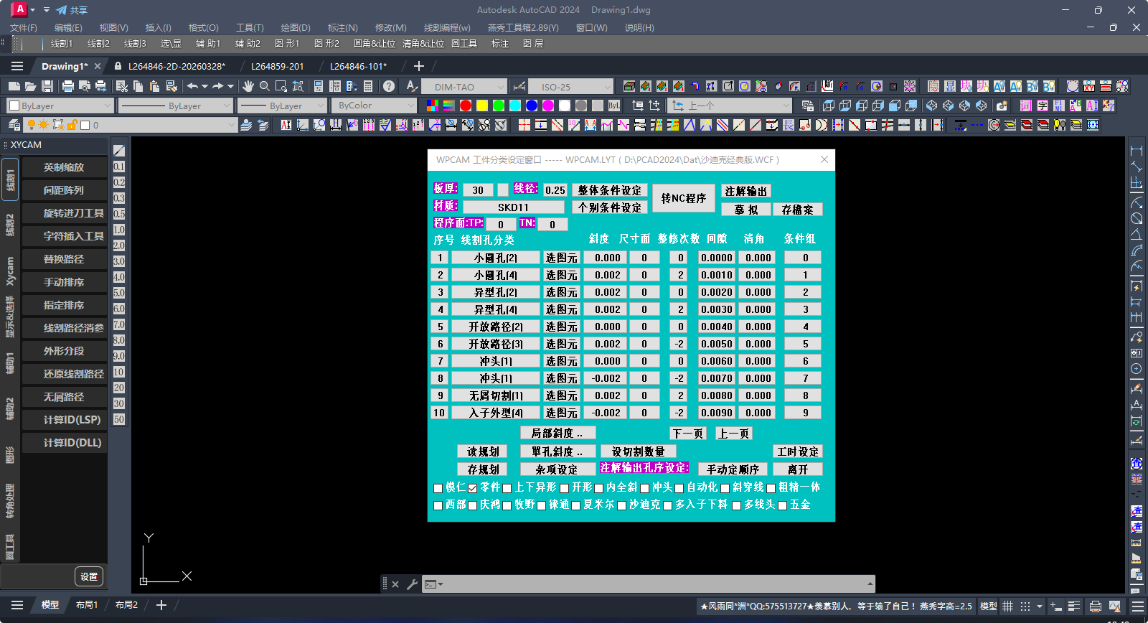The image size is (1148, 623).
Task: Open the 文件(F) menu
Action: point(24,27)
